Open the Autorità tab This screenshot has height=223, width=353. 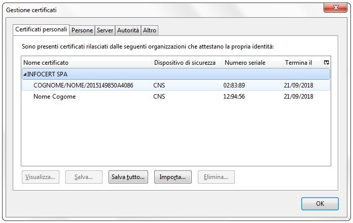[x=128, y=30]
